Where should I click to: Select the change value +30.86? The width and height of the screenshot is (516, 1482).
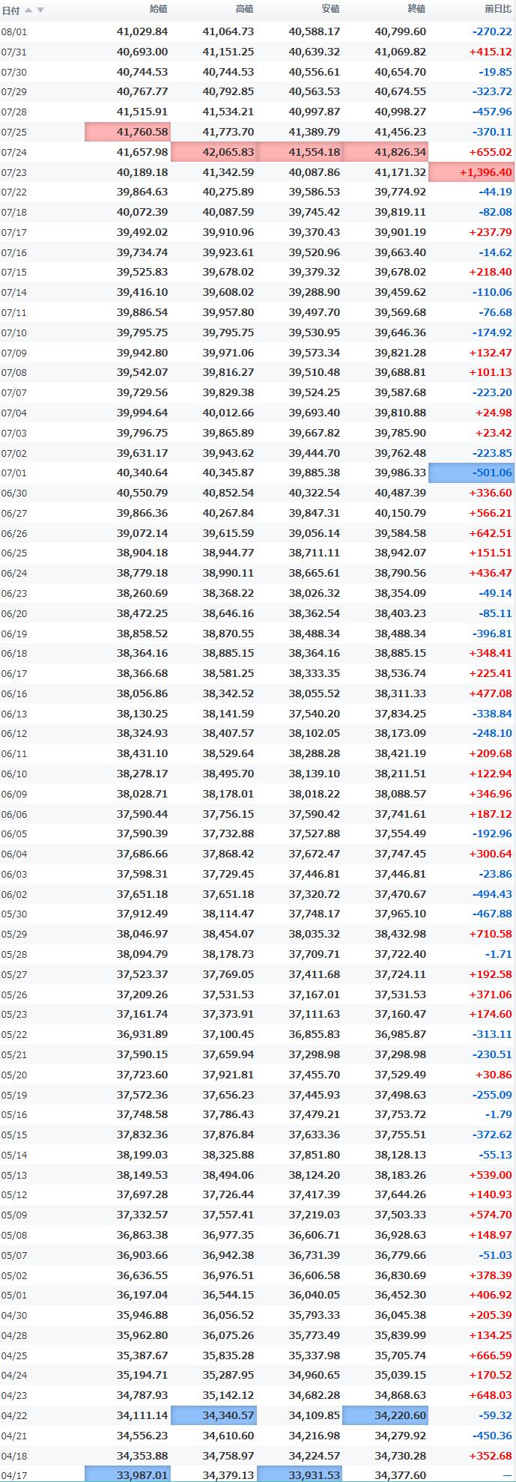click(494, 1075)
